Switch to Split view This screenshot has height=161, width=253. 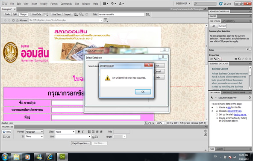pyautogui.click(x=15, y=14)
